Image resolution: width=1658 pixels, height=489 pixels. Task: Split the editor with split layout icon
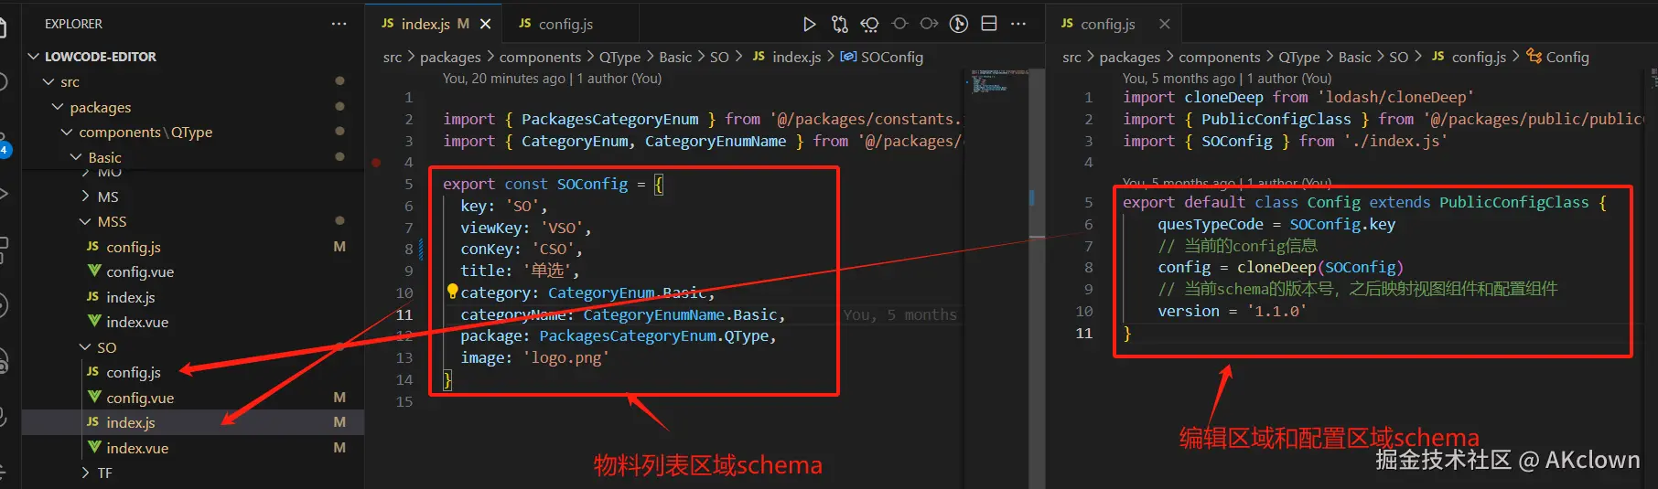989,24
